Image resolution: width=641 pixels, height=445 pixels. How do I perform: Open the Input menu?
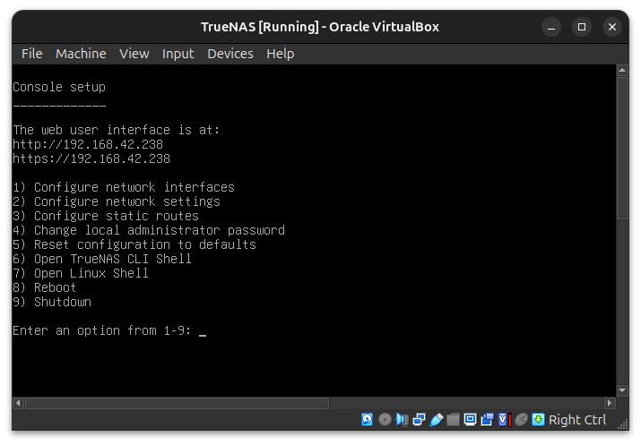[x=178, y=54]
